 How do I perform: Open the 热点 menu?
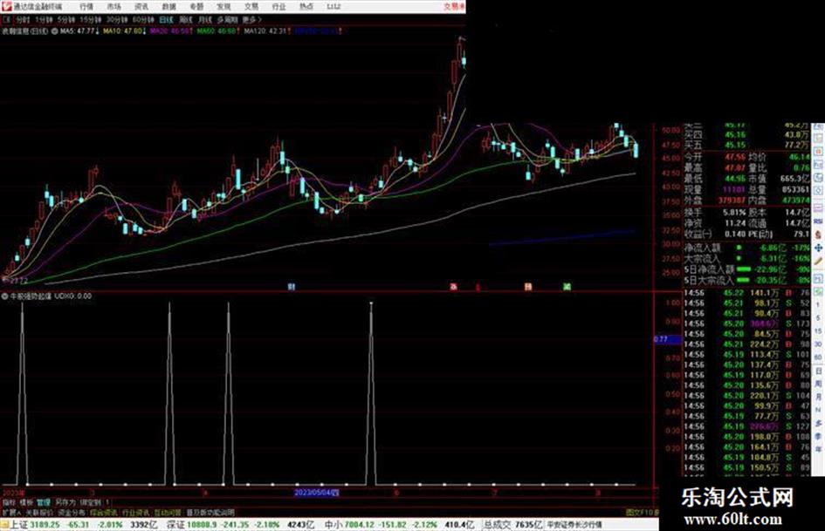coord(306,6)
